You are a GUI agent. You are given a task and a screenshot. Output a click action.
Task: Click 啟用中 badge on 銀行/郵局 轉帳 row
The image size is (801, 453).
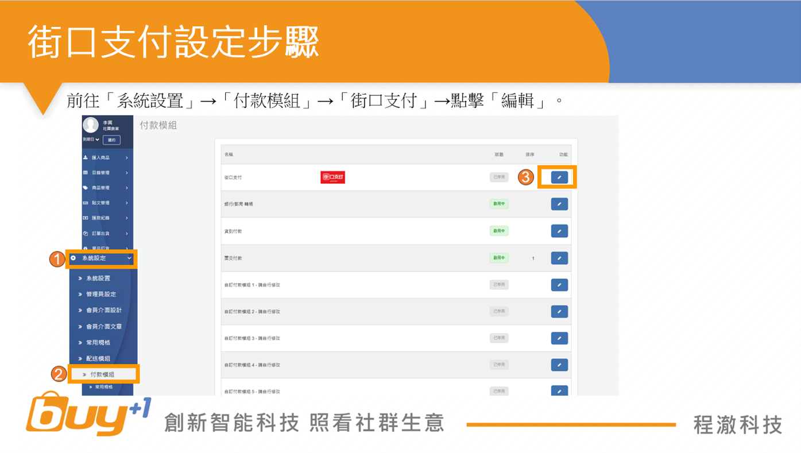(x=498, y=204)
